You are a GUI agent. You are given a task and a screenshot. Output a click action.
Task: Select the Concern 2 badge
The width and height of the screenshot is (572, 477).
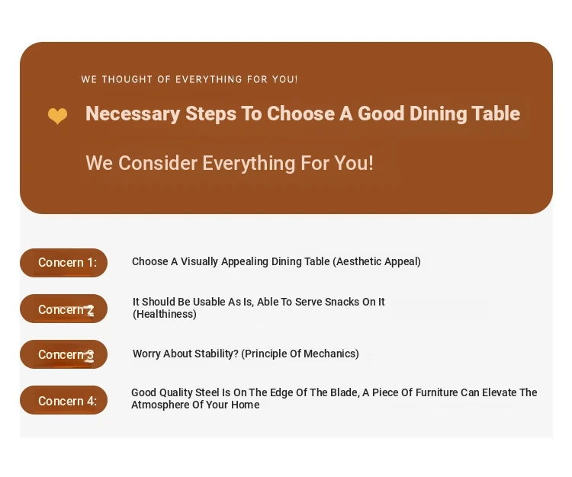[x=63, y=309]
